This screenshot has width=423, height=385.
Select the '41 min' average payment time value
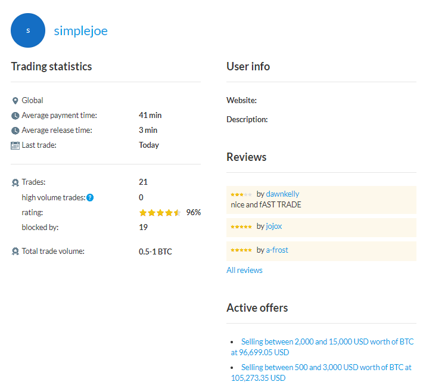[x=150, y=115]
